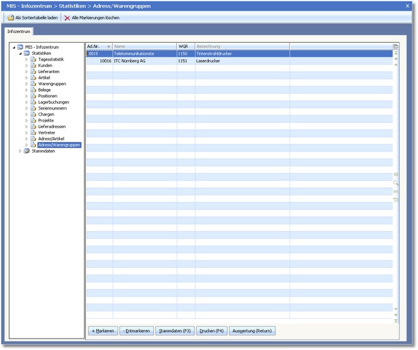The height and width of the screenshot is (350, 418).
Task: Click the red X 'Alle Markierungen löschen' icon
Action: tap(67, 18)
